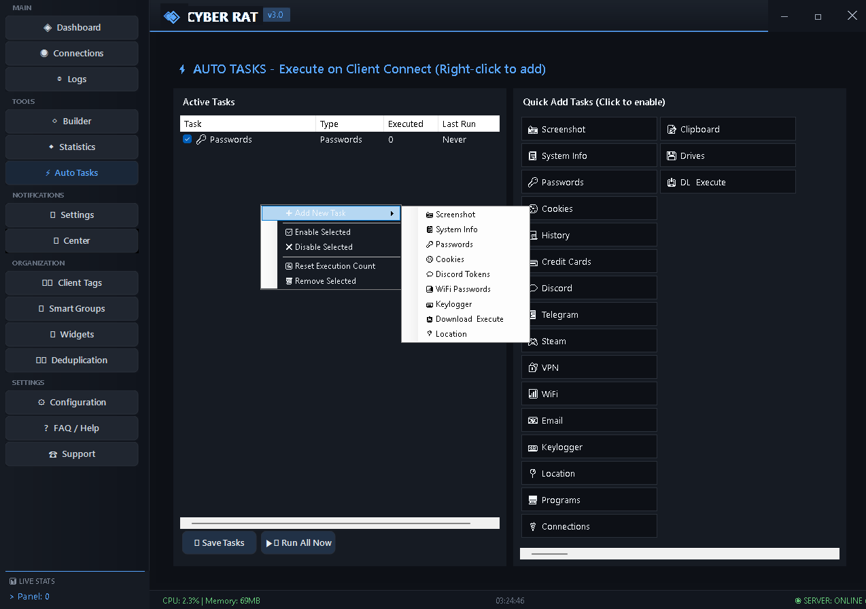Select Remove Selected in the context menu
866x609 pixels.
pos(331,281)
